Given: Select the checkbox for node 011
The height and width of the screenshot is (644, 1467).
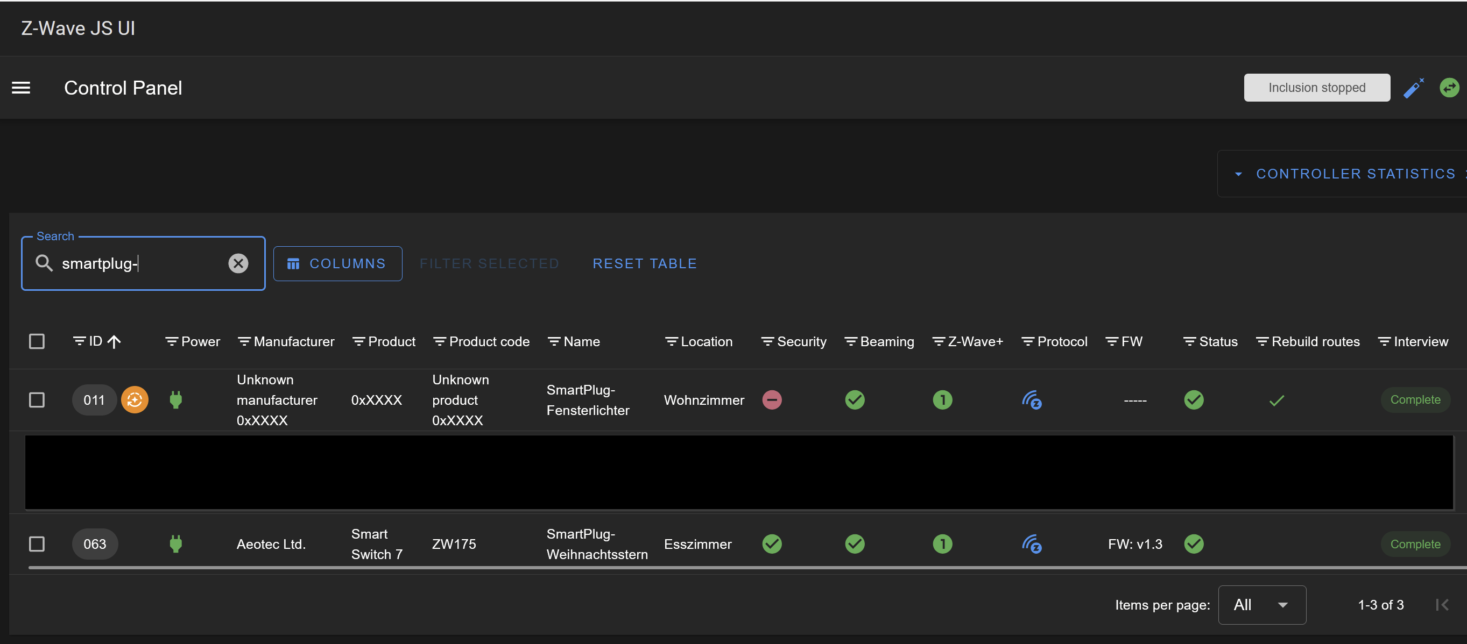Looking at the screenshot, I should (x=37, y=400).
